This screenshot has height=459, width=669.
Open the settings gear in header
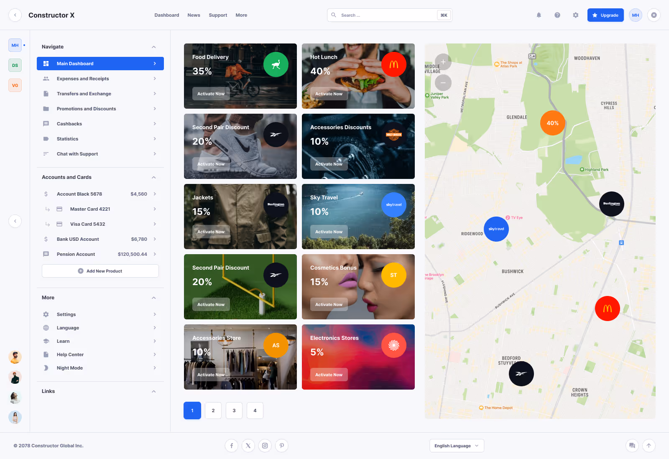pos(576,15)
